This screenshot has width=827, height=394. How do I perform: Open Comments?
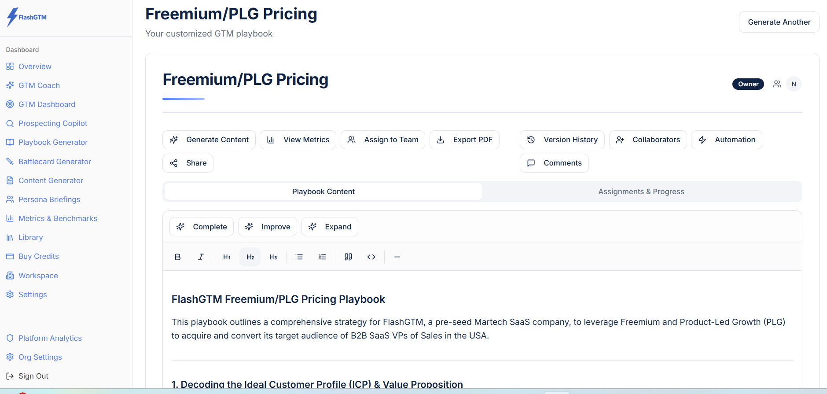click(554, 163)
